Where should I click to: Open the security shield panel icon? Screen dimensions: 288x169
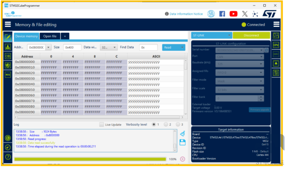(8, 65)
